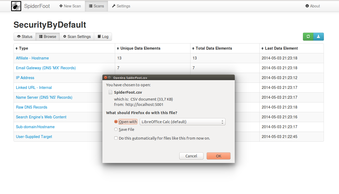Go to the Scans menu item
Image resolution: width=339 pixels, height=194 pixels.
pyautogui.click(x=96, y=6)
